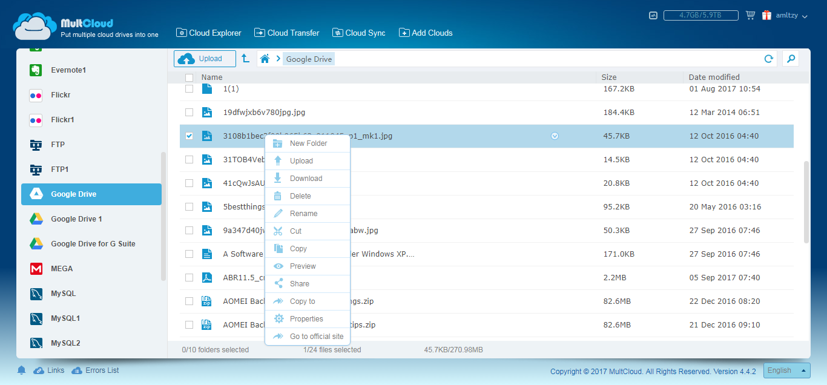827x385 pixels.
Task: Click the Upload button
Action: pos(205,59)
